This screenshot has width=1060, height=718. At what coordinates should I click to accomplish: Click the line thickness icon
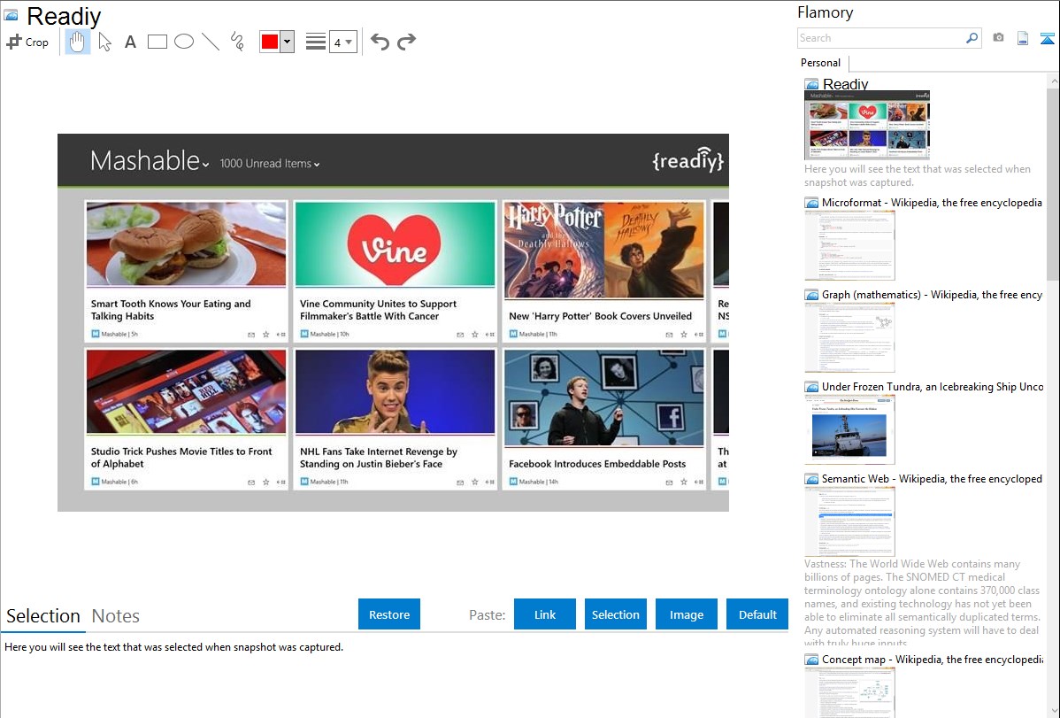[315, 42]
